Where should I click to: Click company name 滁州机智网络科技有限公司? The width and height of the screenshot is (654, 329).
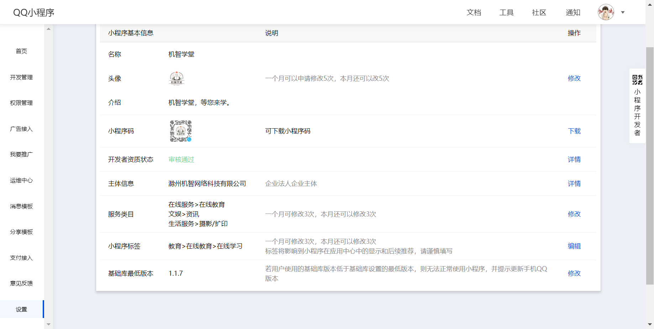click(207, 184)
